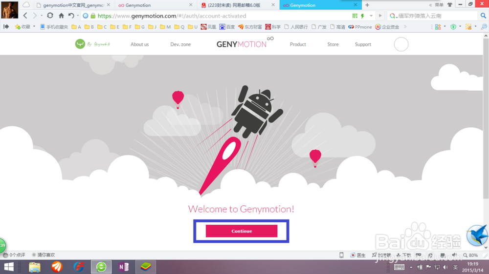Go to the browser home page

[x=61, y=16]
